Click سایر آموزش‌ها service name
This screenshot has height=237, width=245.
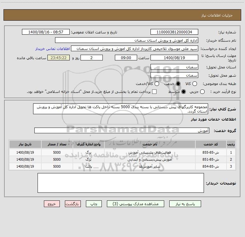[150, 167]
